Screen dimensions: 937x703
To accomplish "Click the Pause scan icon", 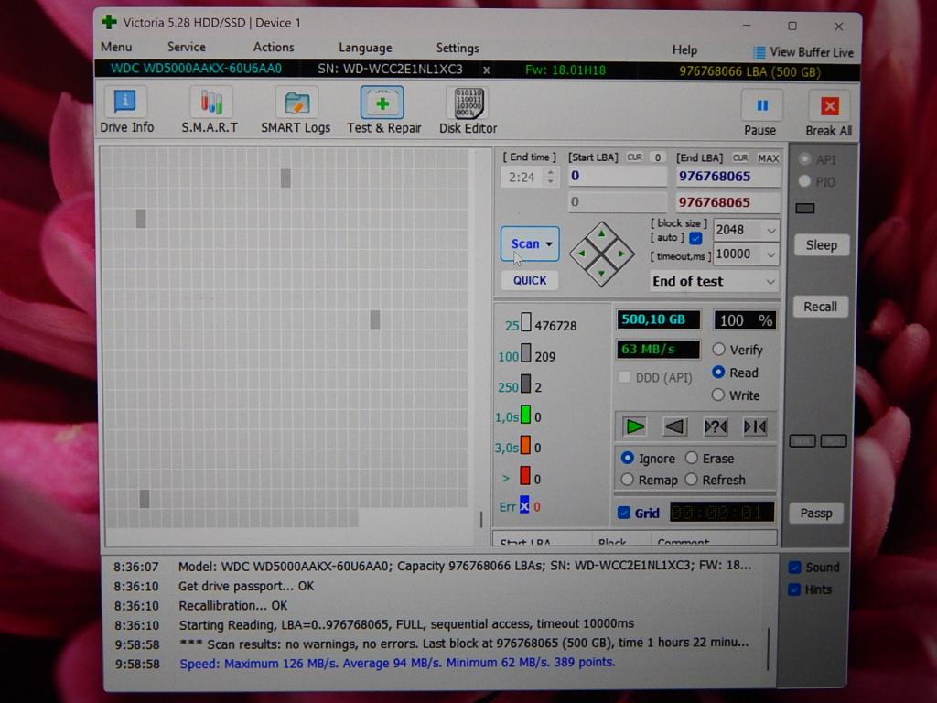I will point(760,106).
